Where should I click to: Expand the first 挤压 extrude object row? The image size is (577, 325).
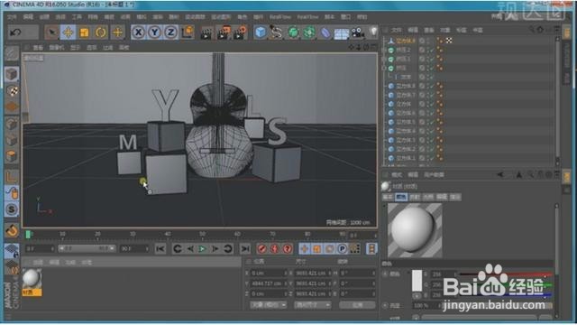[385, 50]
